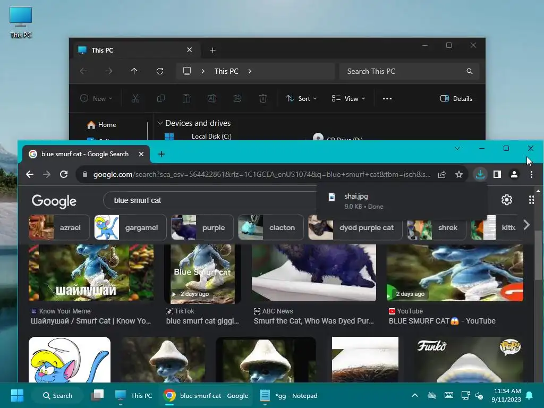Open Task View on the taskbar
The width and height of the screenshot is (544, 408).
click(x=98, y=395)
